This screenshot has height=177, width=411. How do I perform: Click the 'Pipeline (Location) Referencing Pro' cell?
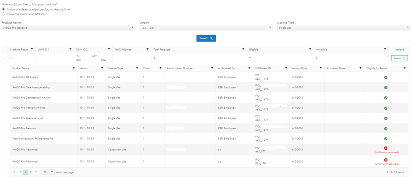[x=33, y=139]
